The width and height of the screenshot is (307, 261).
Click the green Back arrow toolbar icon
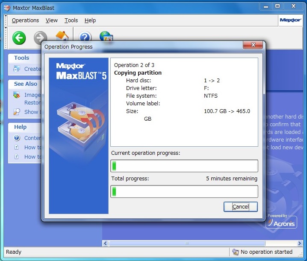19,38
